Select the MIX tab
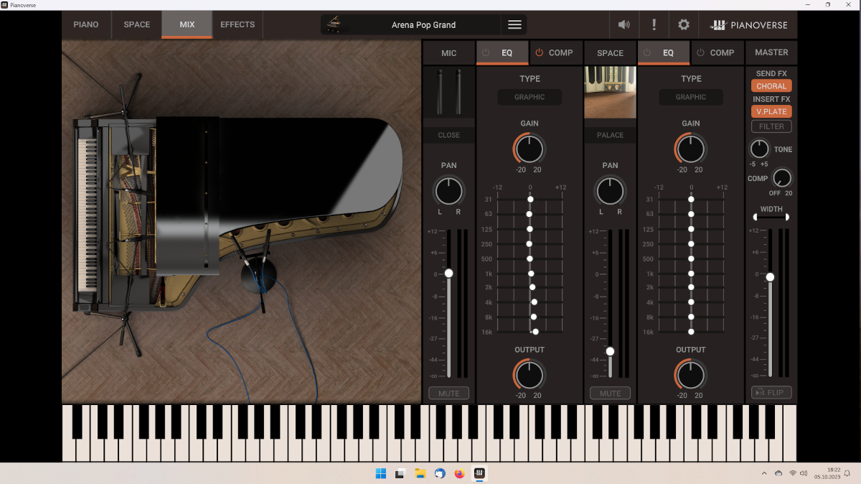The height and width of the screenshot is (484, 861). (187, 24)
